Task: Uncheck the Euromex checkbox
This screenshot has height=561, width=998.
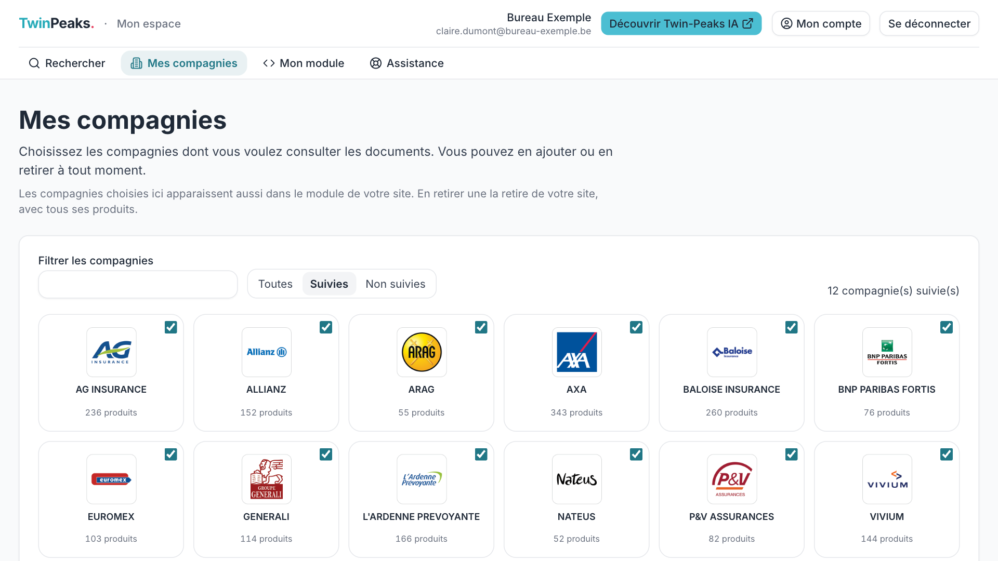Action: [170, 455]
